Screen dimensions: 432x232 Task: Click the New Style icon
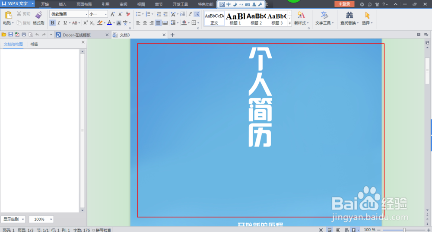(301, 15)
